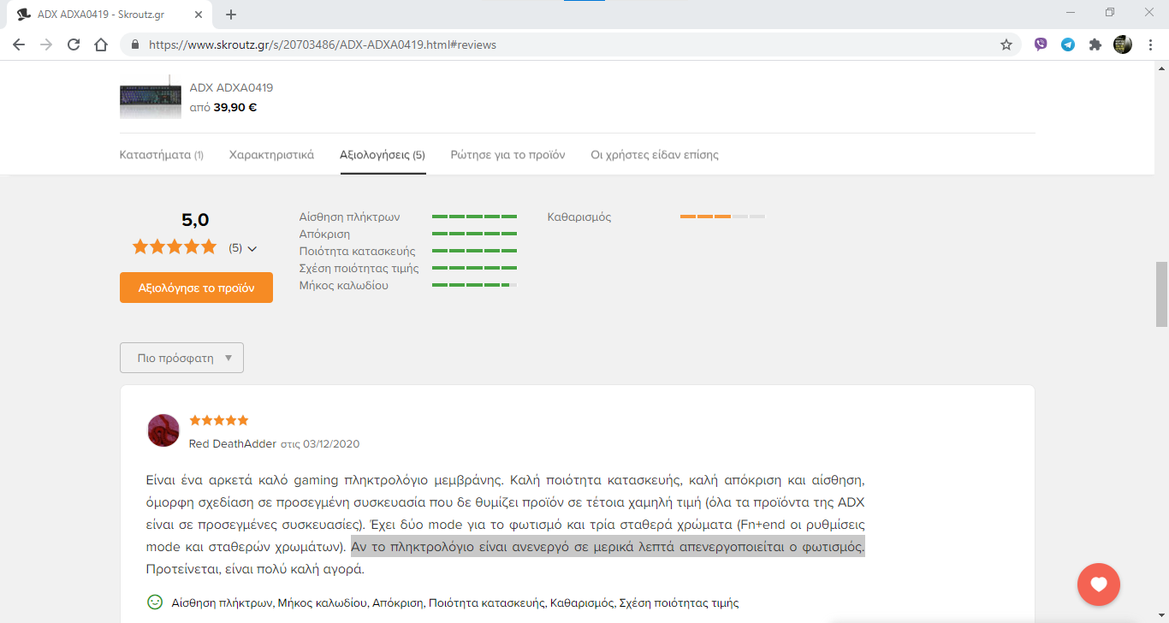Click the Μήκος καλωδίου rating bar
The height and width of the screenshot is (623, 1169).
tap(475, 285)
